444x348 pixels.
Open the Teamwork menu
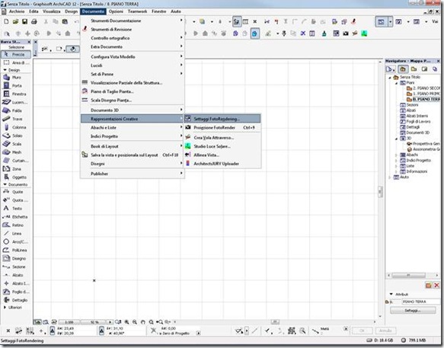pyautogui.click(x=137, y=11)
